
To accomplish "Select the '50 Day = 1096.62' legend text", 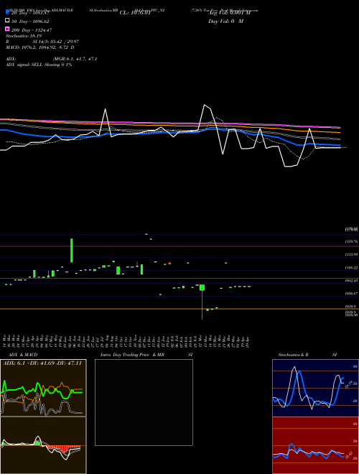I will [30, 22].
